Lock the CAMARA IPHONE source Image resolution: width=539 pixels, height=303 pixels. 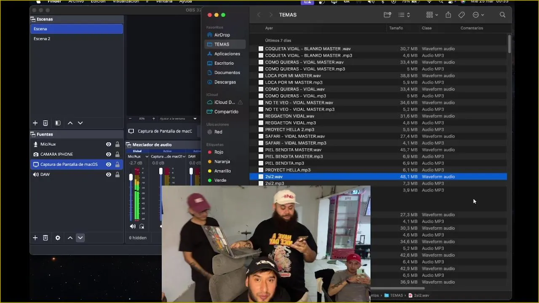pos(117,154)
